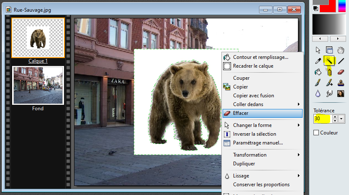Choose the Blur water drop tool
The image size is (349, 195).
click(318, 94)
